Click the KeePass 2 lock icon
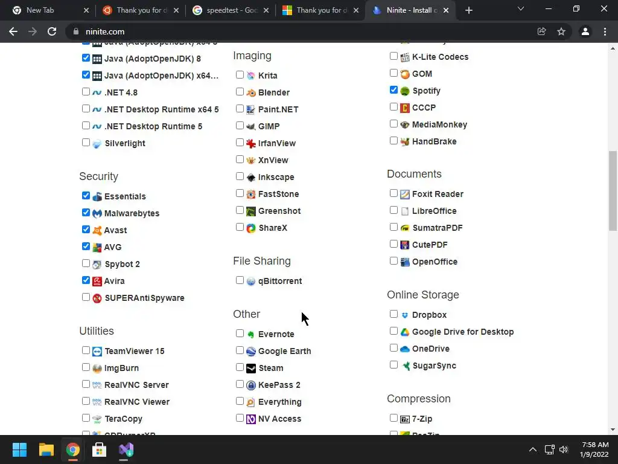618x464 pixels. pos(251,385)
